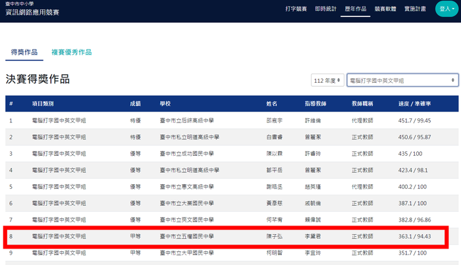
Task: Click the 資訊網路應用競賽 site title
Action: pyautogui.click(x=32, y=12)
